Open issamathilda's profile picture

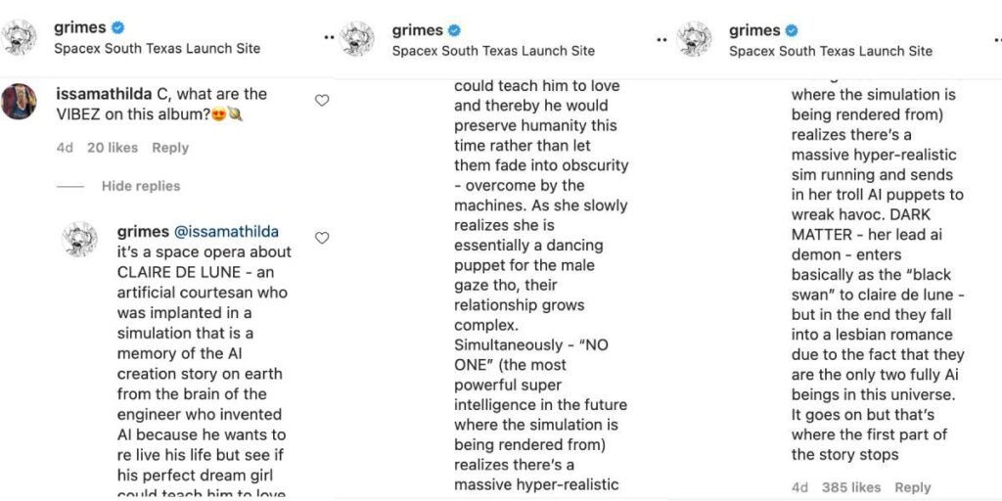(19, 102)
